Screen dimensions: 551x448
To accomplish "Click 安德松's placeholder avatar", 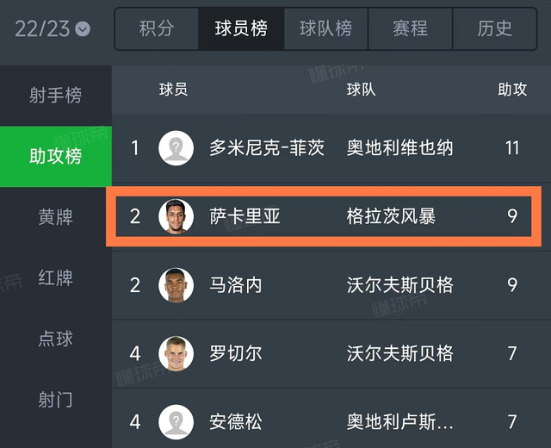I will point(176,422).
